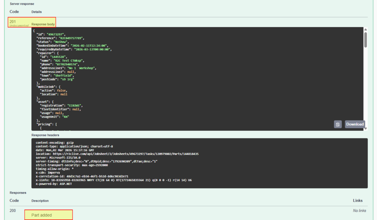This screenshot has height=220, width=377.
Task: Click the Links column header
Action: (357, 201)
